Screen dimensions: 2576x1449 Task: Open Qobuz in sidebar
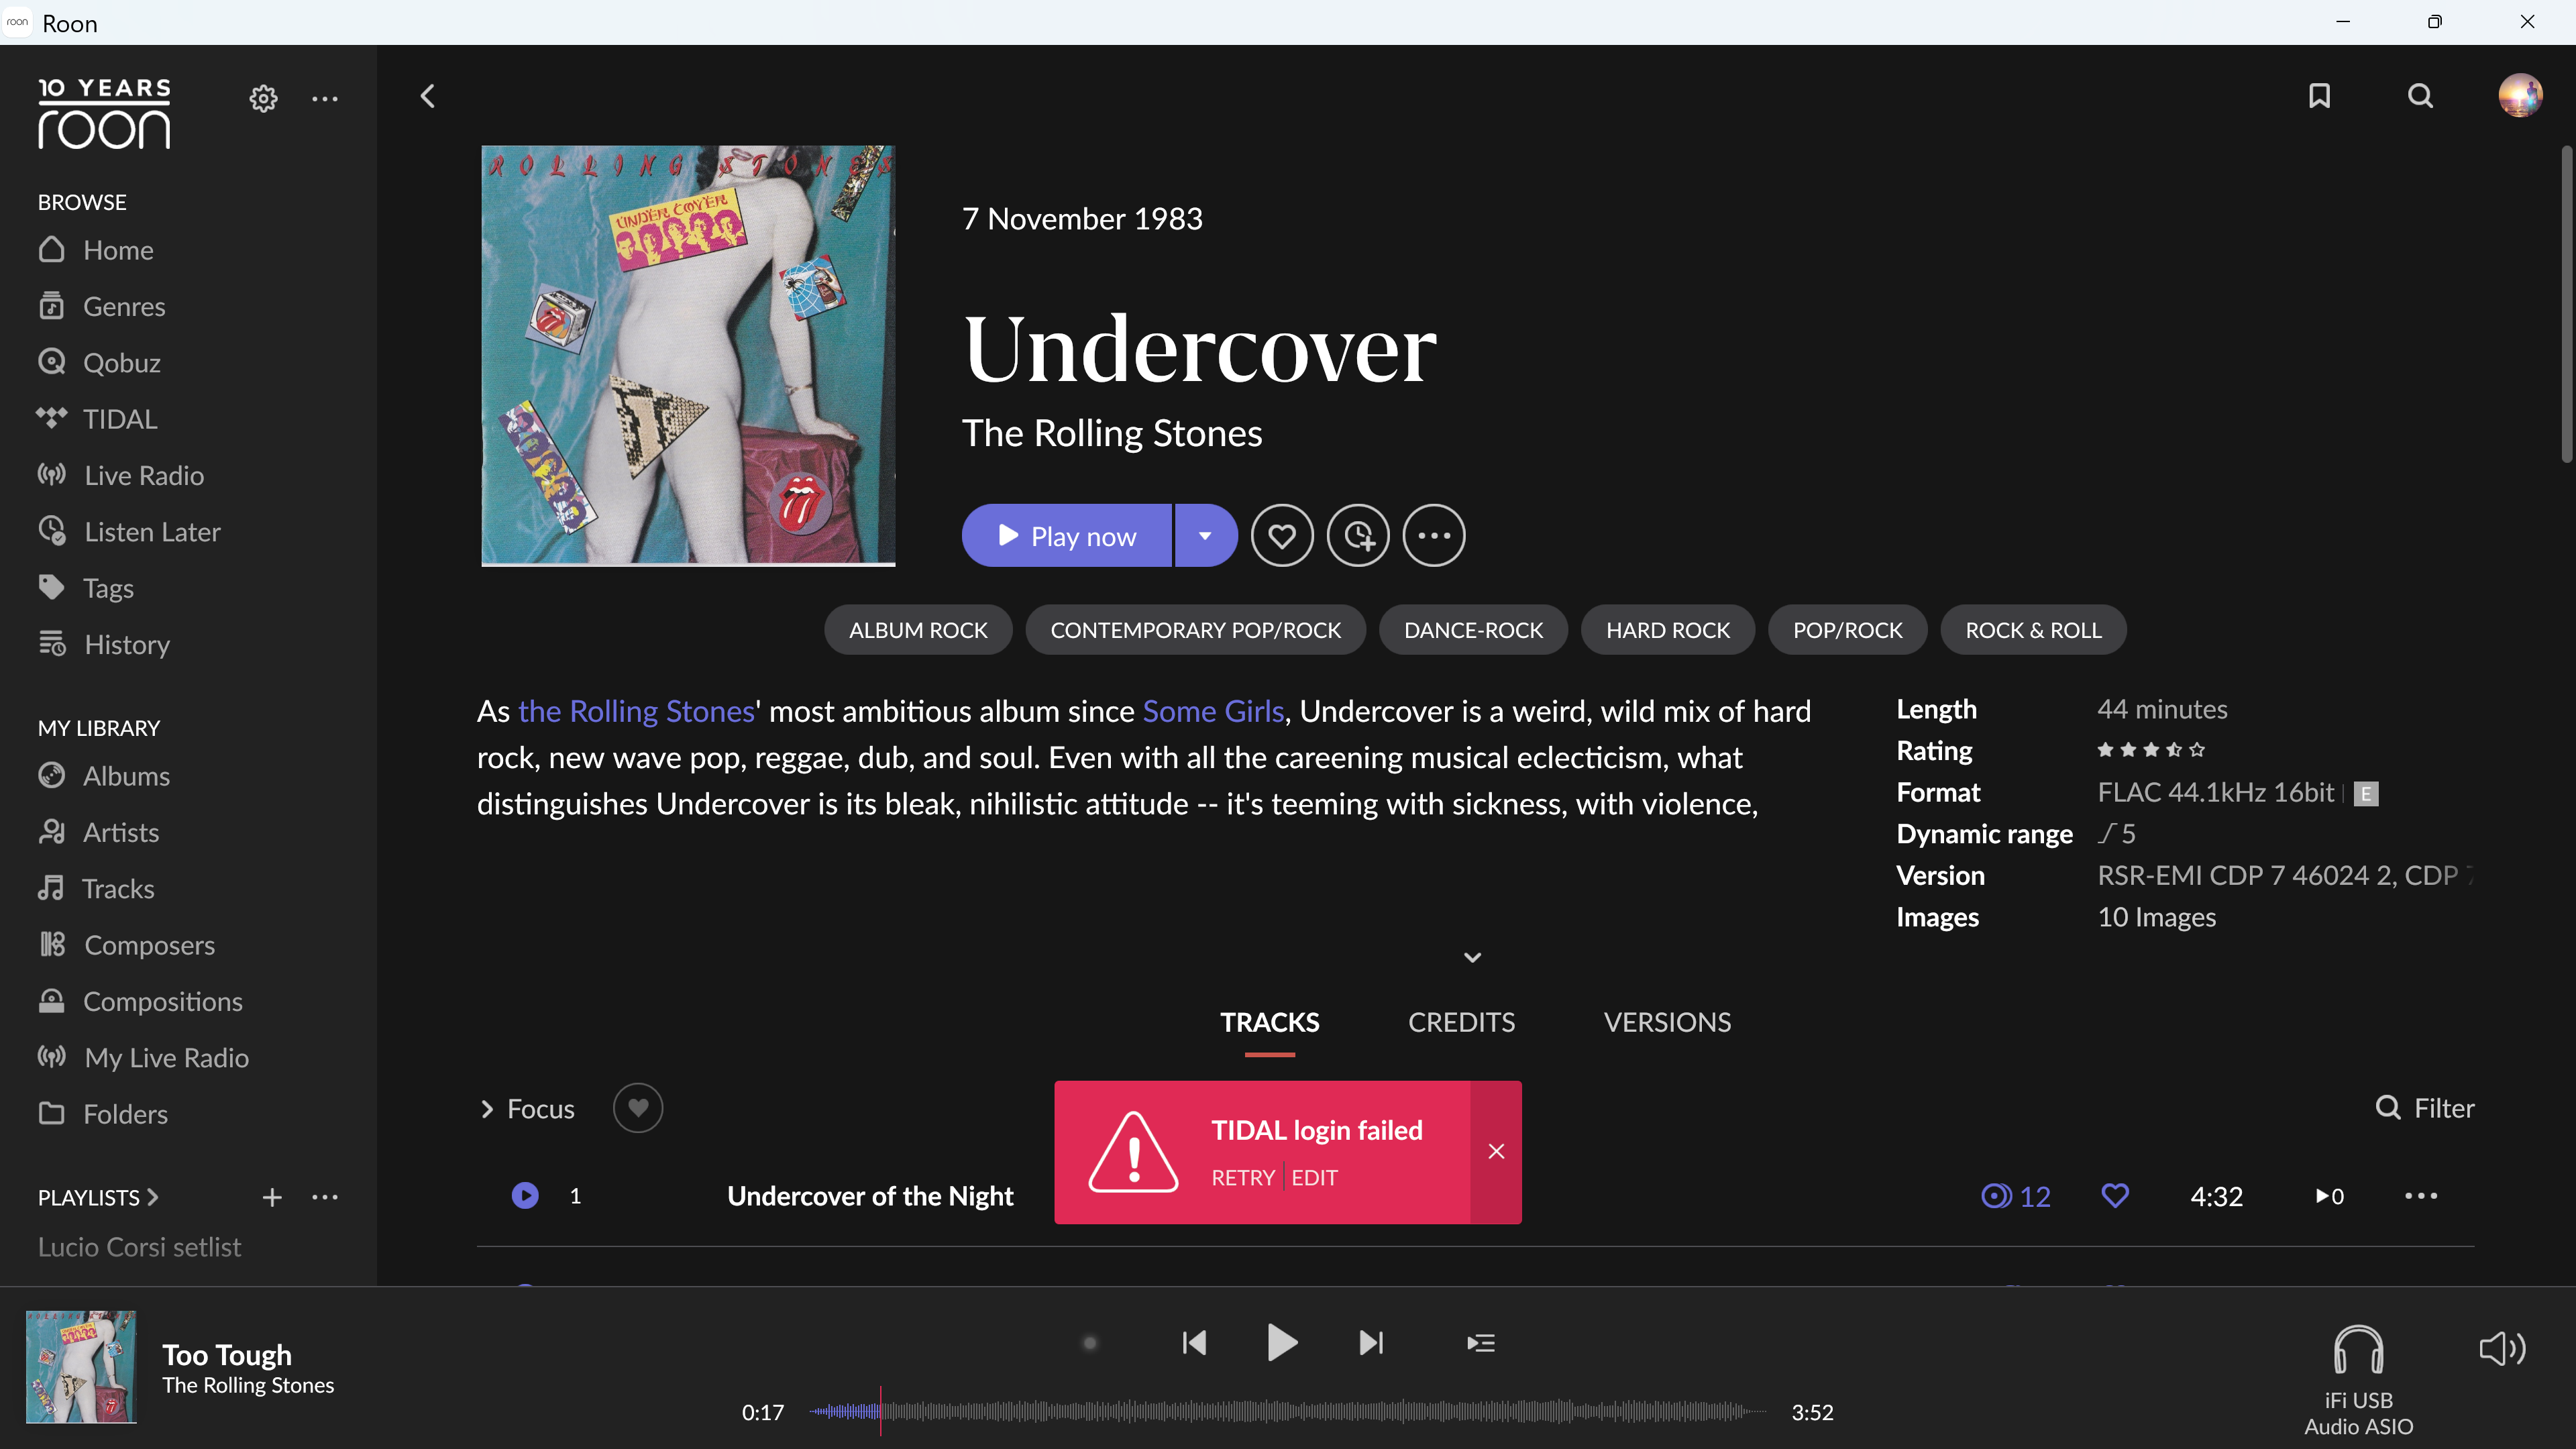tap(99, 362)
